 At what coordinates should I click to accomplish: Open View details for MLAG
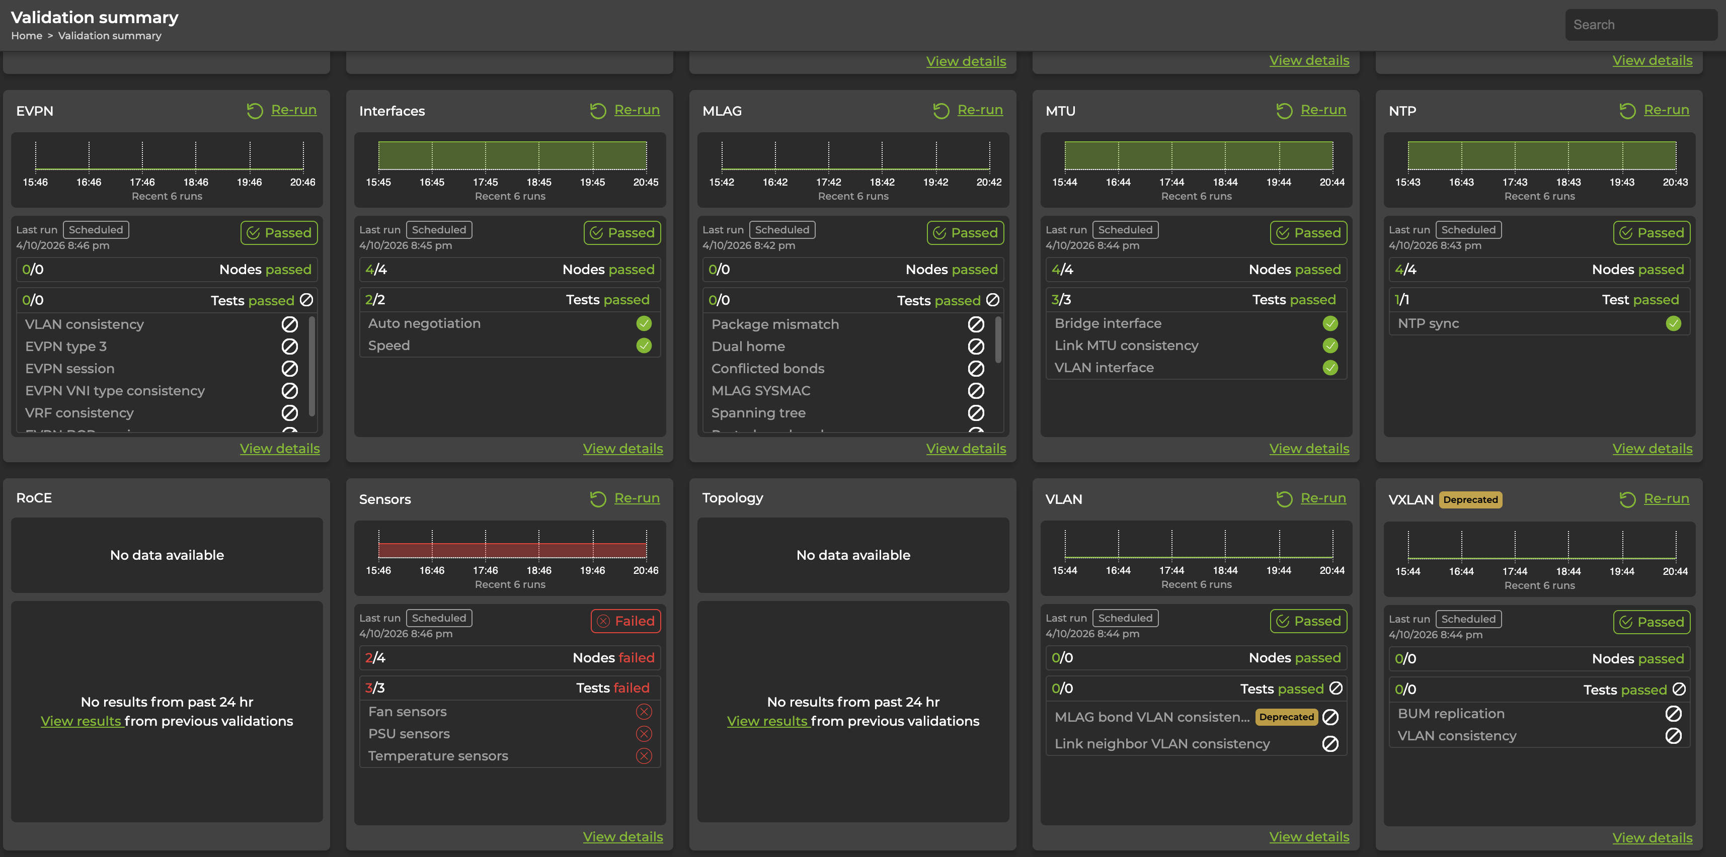pos(966,449)
